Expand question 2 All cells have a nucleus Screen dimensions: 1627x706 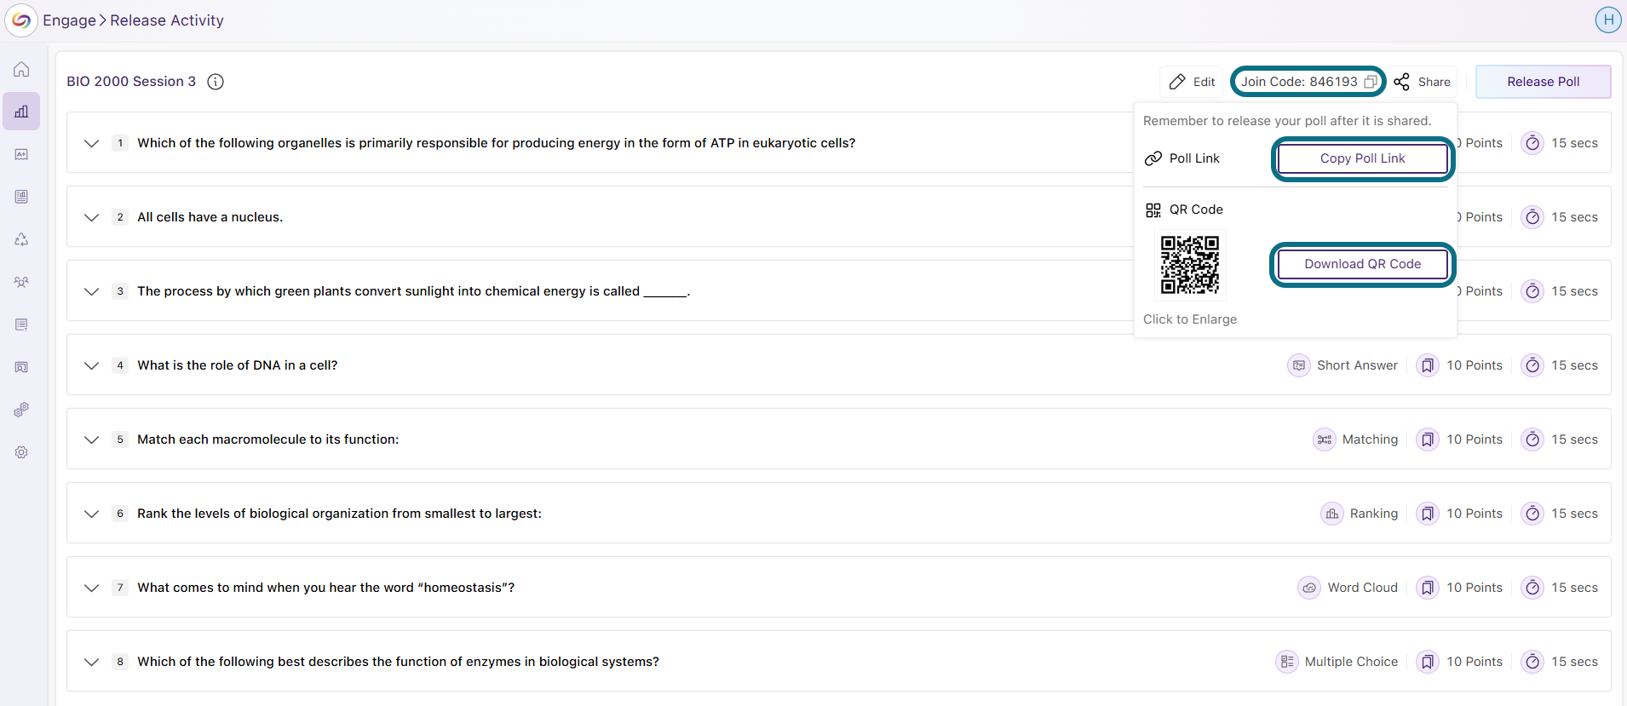pos(92,217)
